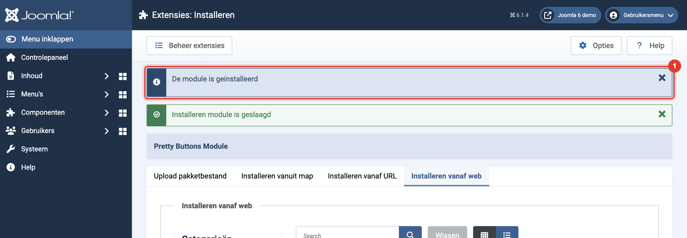Image resolution: width=687 pixels, height=238 pixels.
Task: Expand the Componenten submenu chevron
Action: pos(106,113)
